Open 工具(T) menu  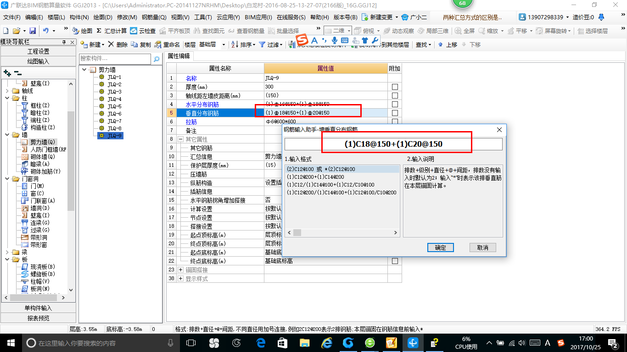point(203,17)
